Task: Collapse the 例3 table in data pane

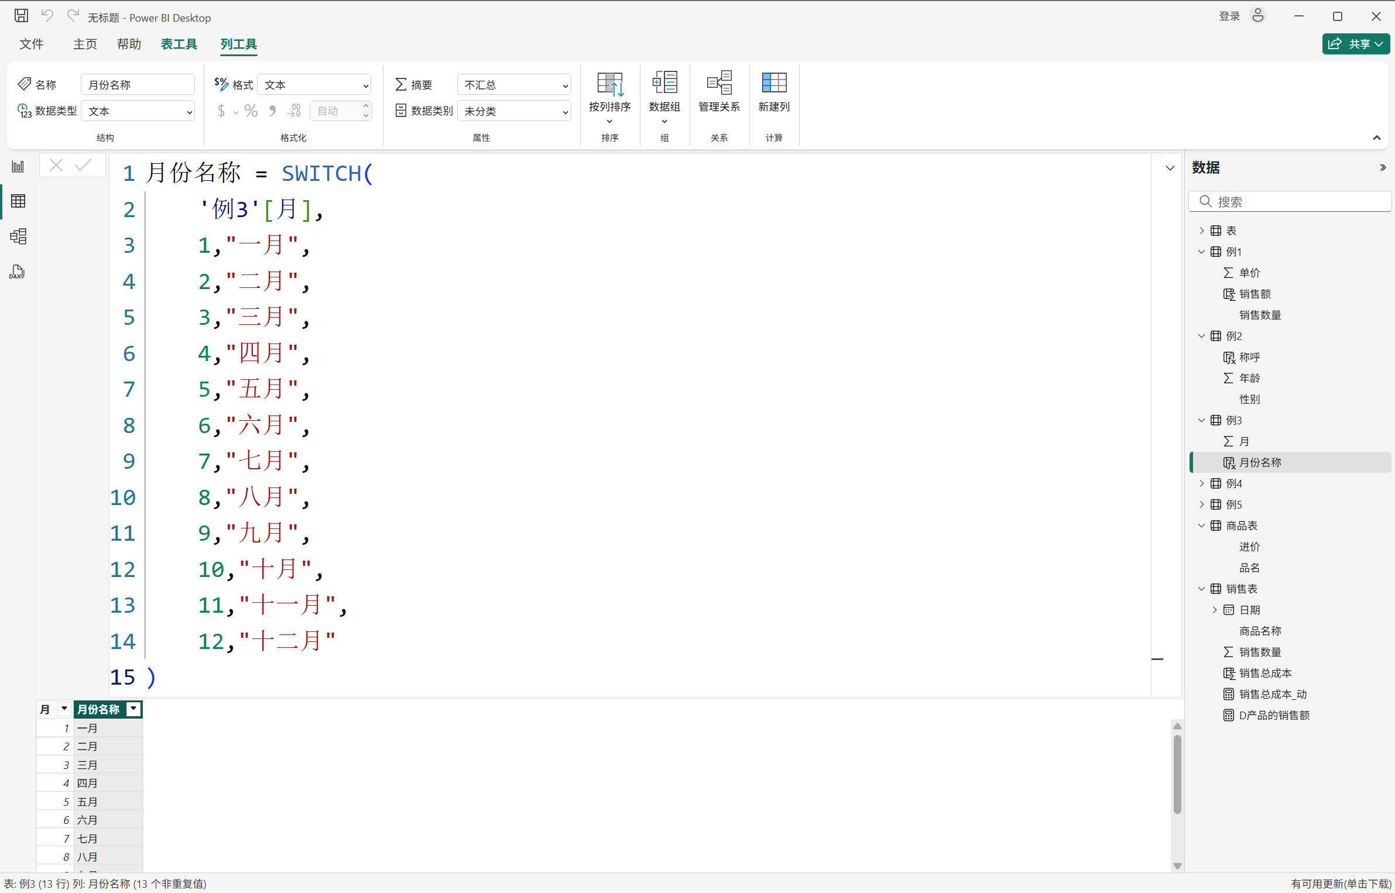Action: pos(1201,420)
